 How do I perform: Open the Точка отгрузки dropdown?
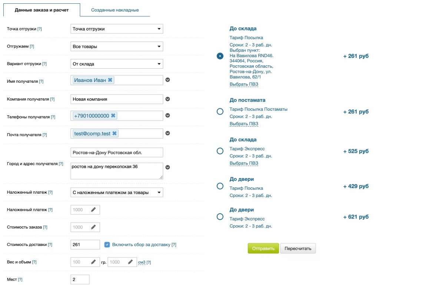coord(117,29)
